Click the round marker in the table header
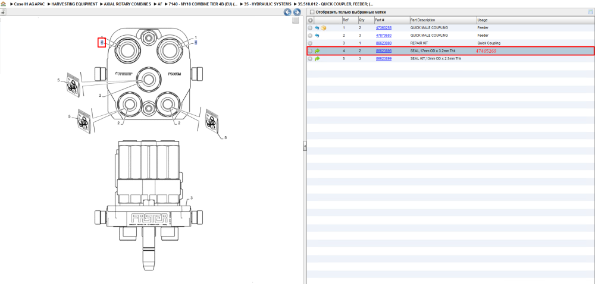This screenshot has width=595, height=284. click(310, 20)
